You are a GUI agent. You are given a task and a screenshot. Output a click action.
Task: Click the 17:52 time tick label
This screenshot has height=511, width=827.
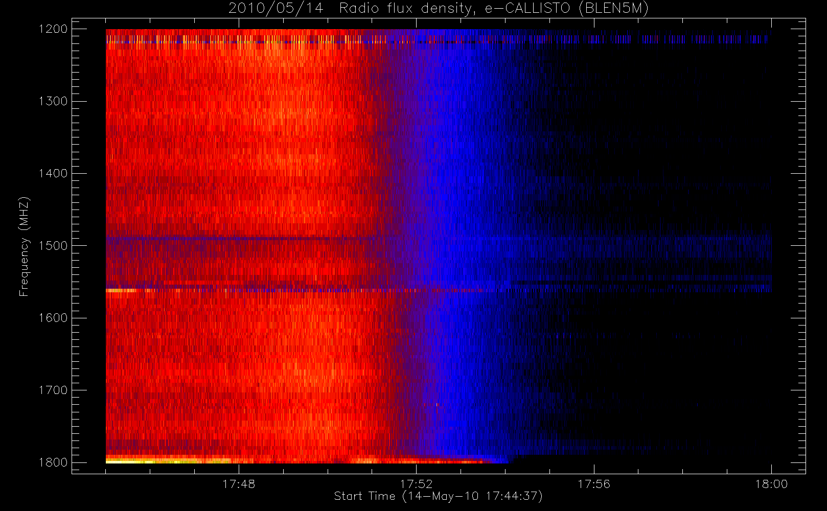pyautogui.click(x=416, y=484)
